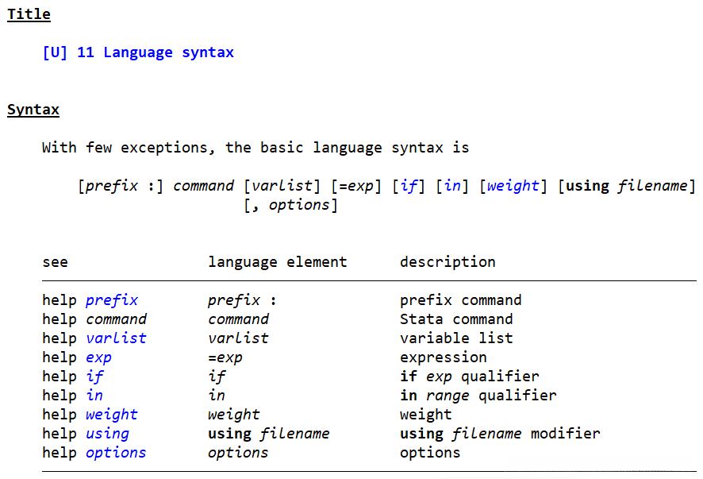Click the blue "if" in the syntax diagram
This screenshot has width=703, height=479.
coord(409,186)
